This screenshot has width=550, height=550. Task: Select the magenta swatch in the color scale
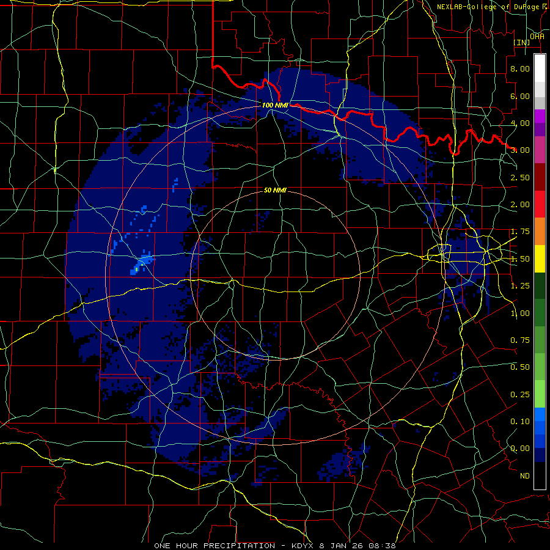tap(540, 116)
